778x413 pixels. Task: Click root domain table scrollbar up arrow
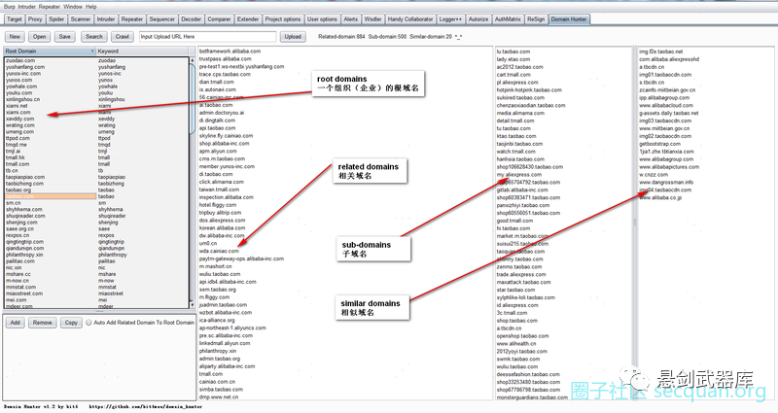193,60
